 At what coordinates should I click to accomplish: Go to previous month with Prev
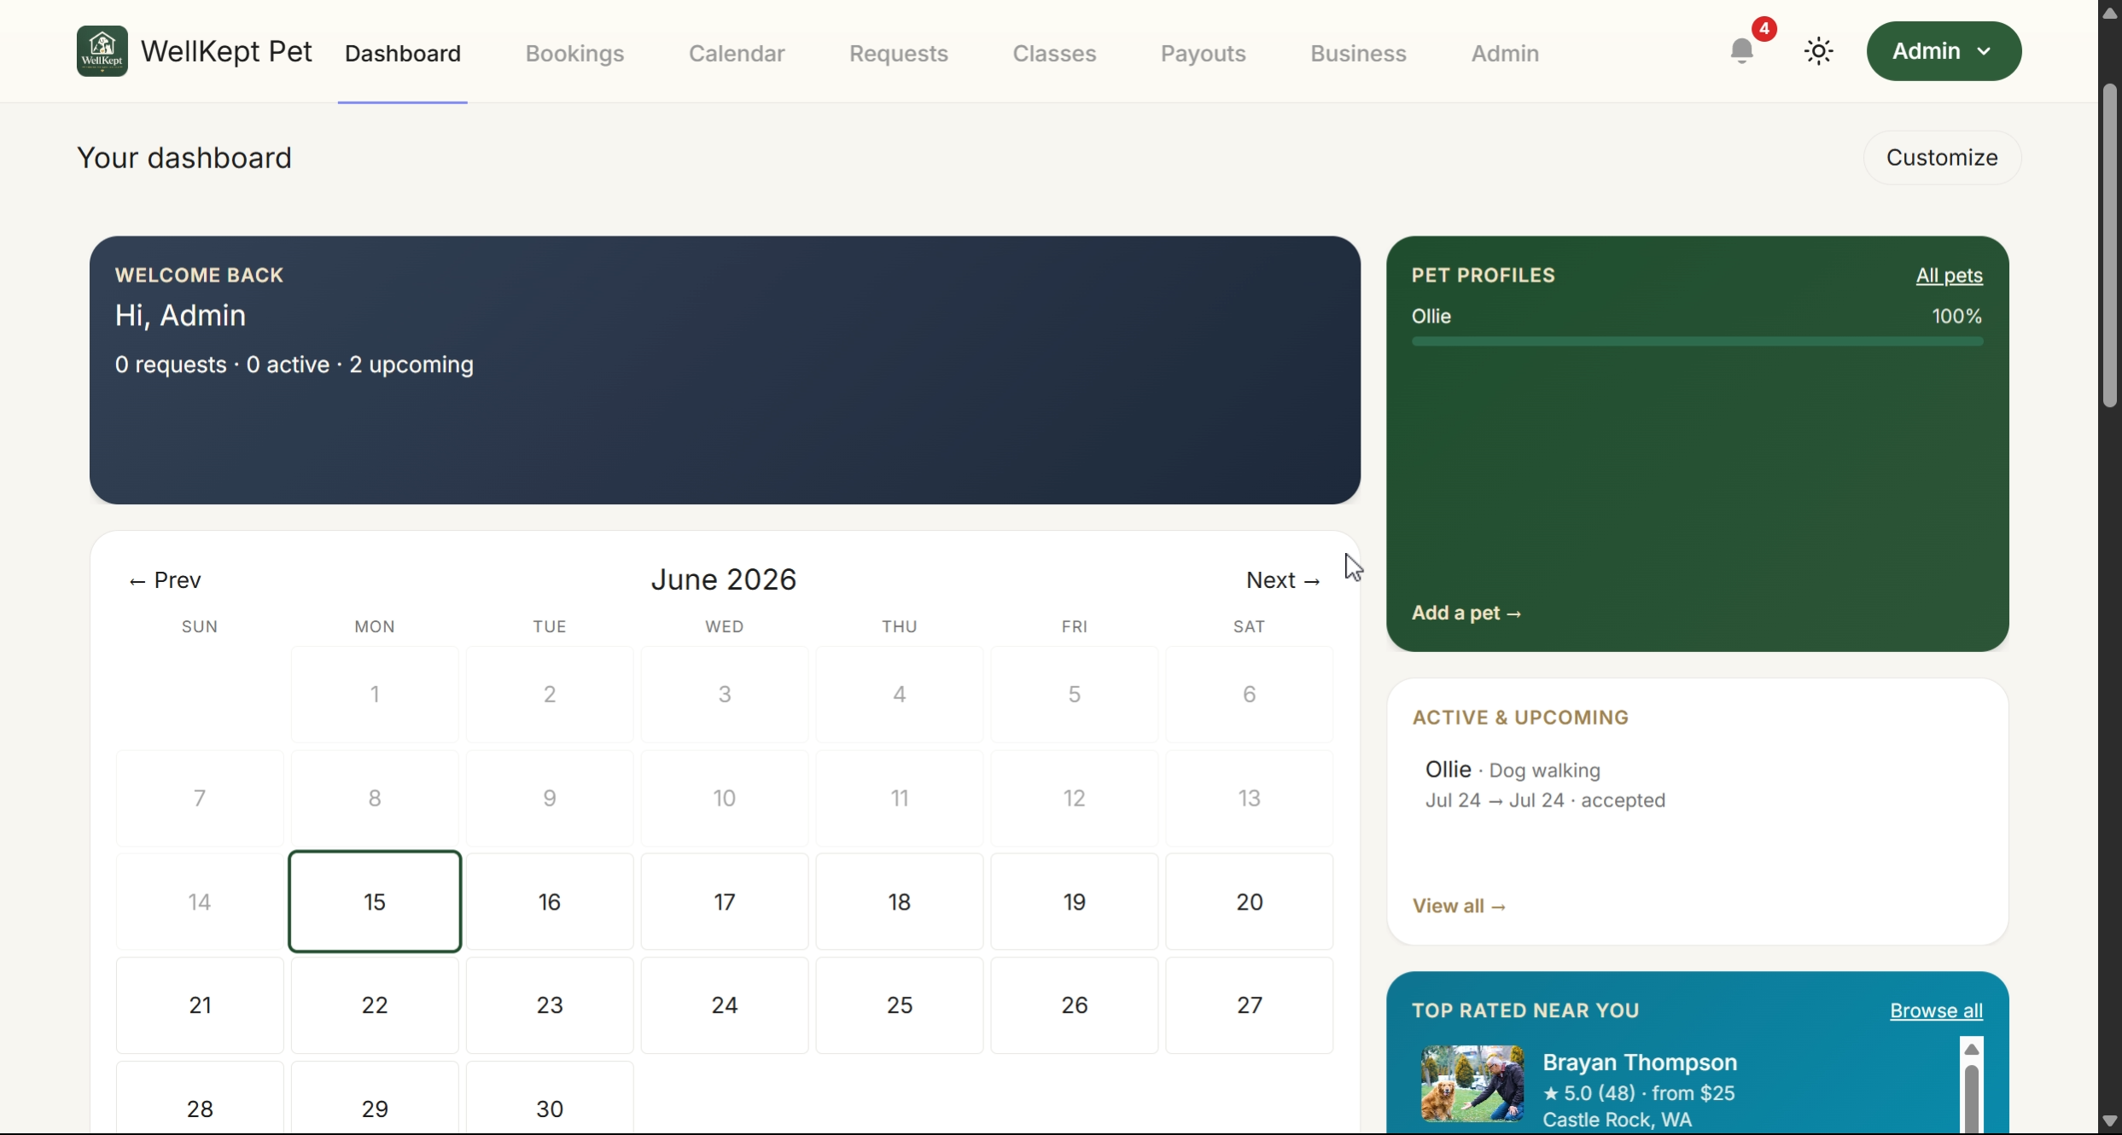click(165, 580)
